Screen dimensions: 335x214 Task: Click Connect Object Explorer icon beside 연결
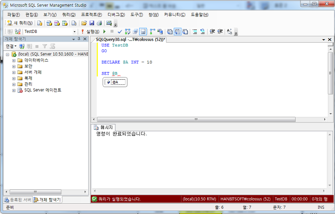point(22,46)
